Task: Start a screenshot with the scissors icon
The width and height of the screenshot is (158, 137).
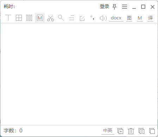Action: (50, 18)
